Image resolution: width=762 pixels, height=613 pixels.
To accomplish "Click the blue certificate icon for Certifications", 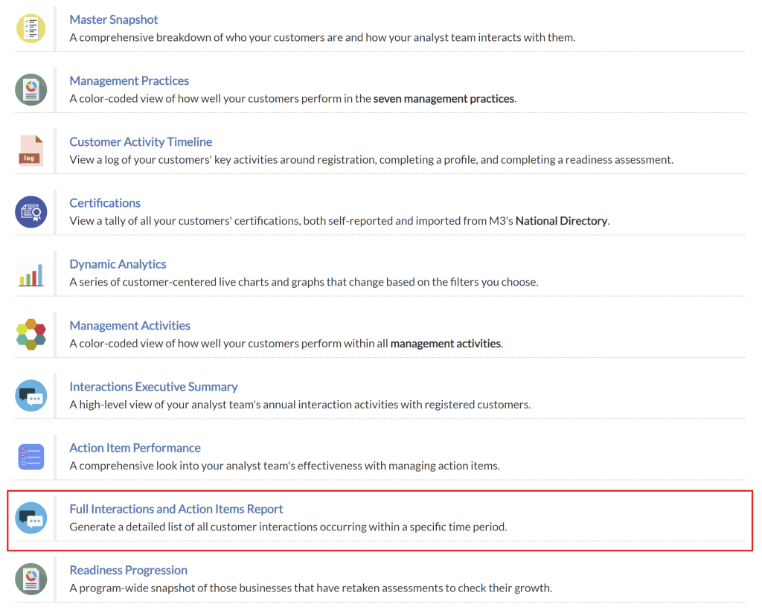I will 31,212.
